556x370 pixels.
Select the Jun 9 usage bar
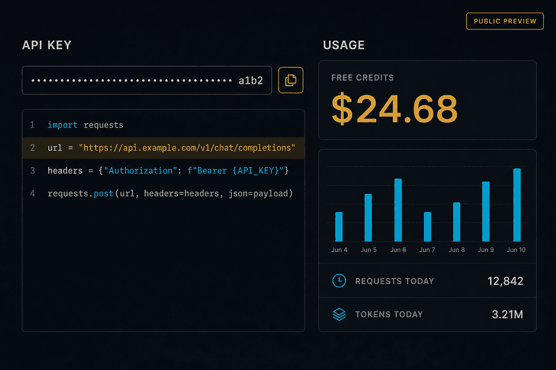(x=486, y=211)
